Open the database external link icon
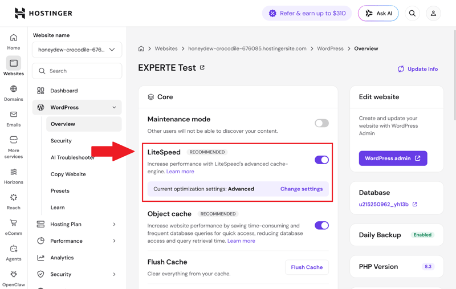 coord(415,205)
